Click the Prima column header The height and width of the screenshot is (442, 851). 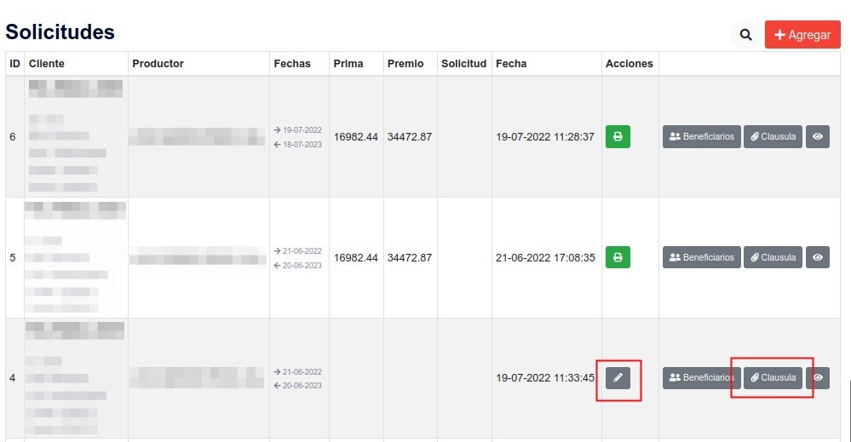point(348,64)
